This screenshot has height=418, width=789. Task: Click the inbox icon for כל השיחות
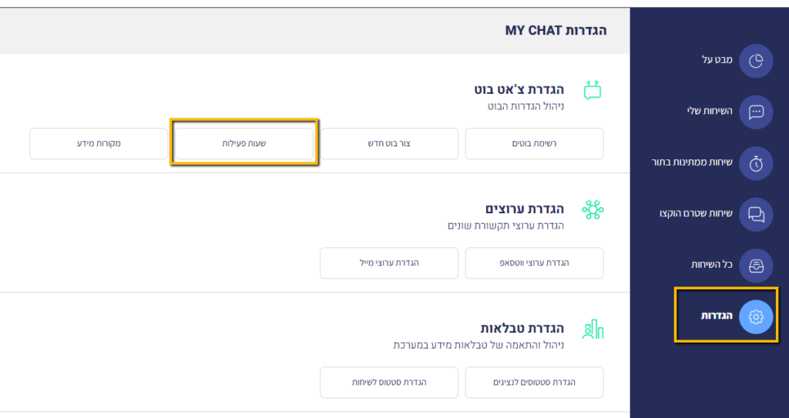(x=756, y=266)
